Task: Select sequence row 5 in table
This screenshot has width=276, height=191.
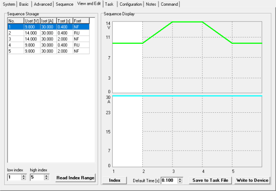Action: 48,51
